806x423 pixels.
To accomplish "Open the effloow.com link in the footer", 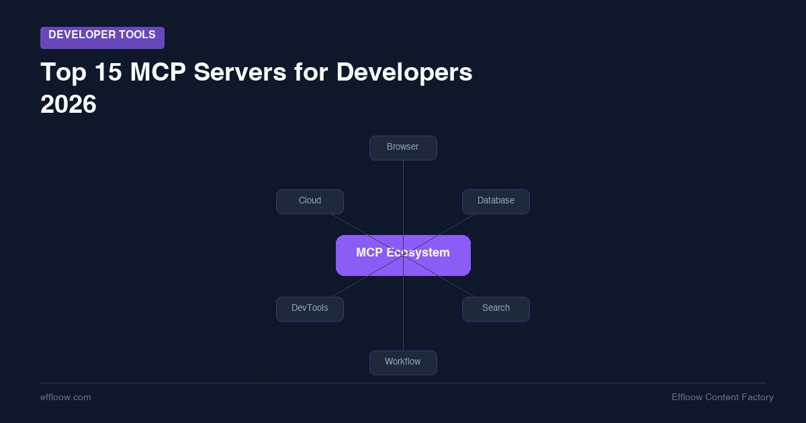I will point(65,397).
